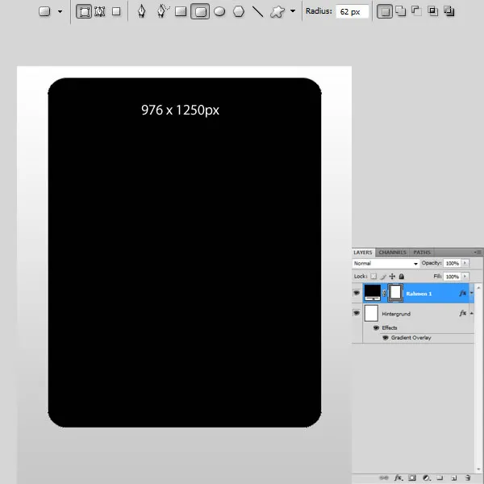This screenshot has width=484, height=484.
Task: Hide the Hintergrund layer
Action: (x=357, y=313)
